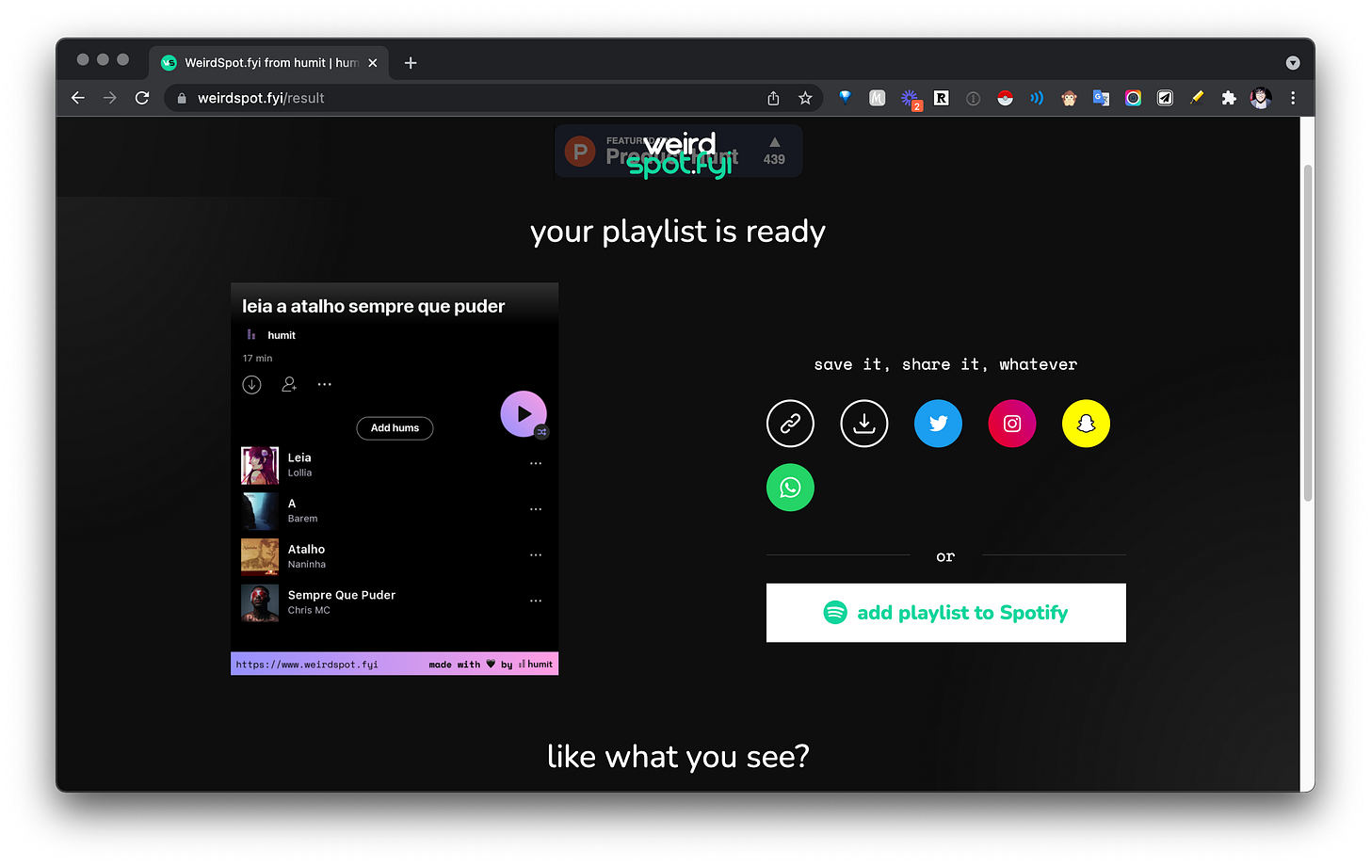Screen dimensions: 1371x866
Task: Download playlist image using the share panel's download icon
Action: pos(863,424)
